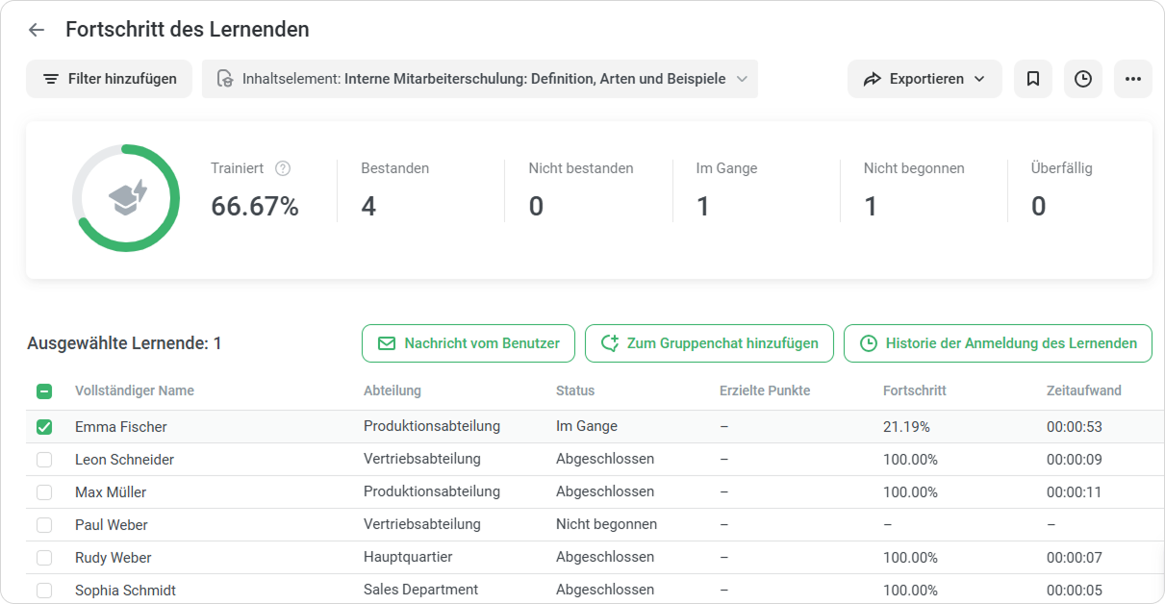Sort by Fortschritt column header
Screen dimensions: 1165x604
[915, 390]
